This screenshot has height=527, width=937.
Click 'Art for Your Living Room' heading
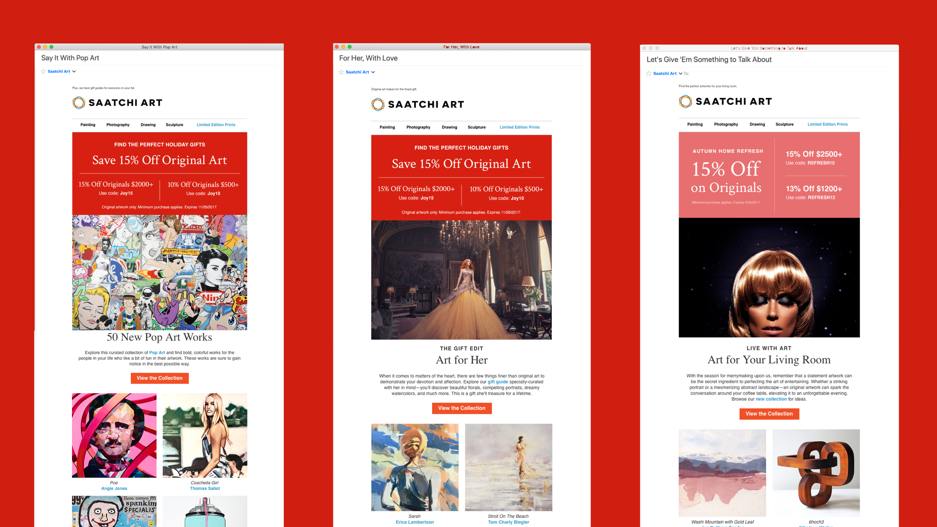(769, 359)
